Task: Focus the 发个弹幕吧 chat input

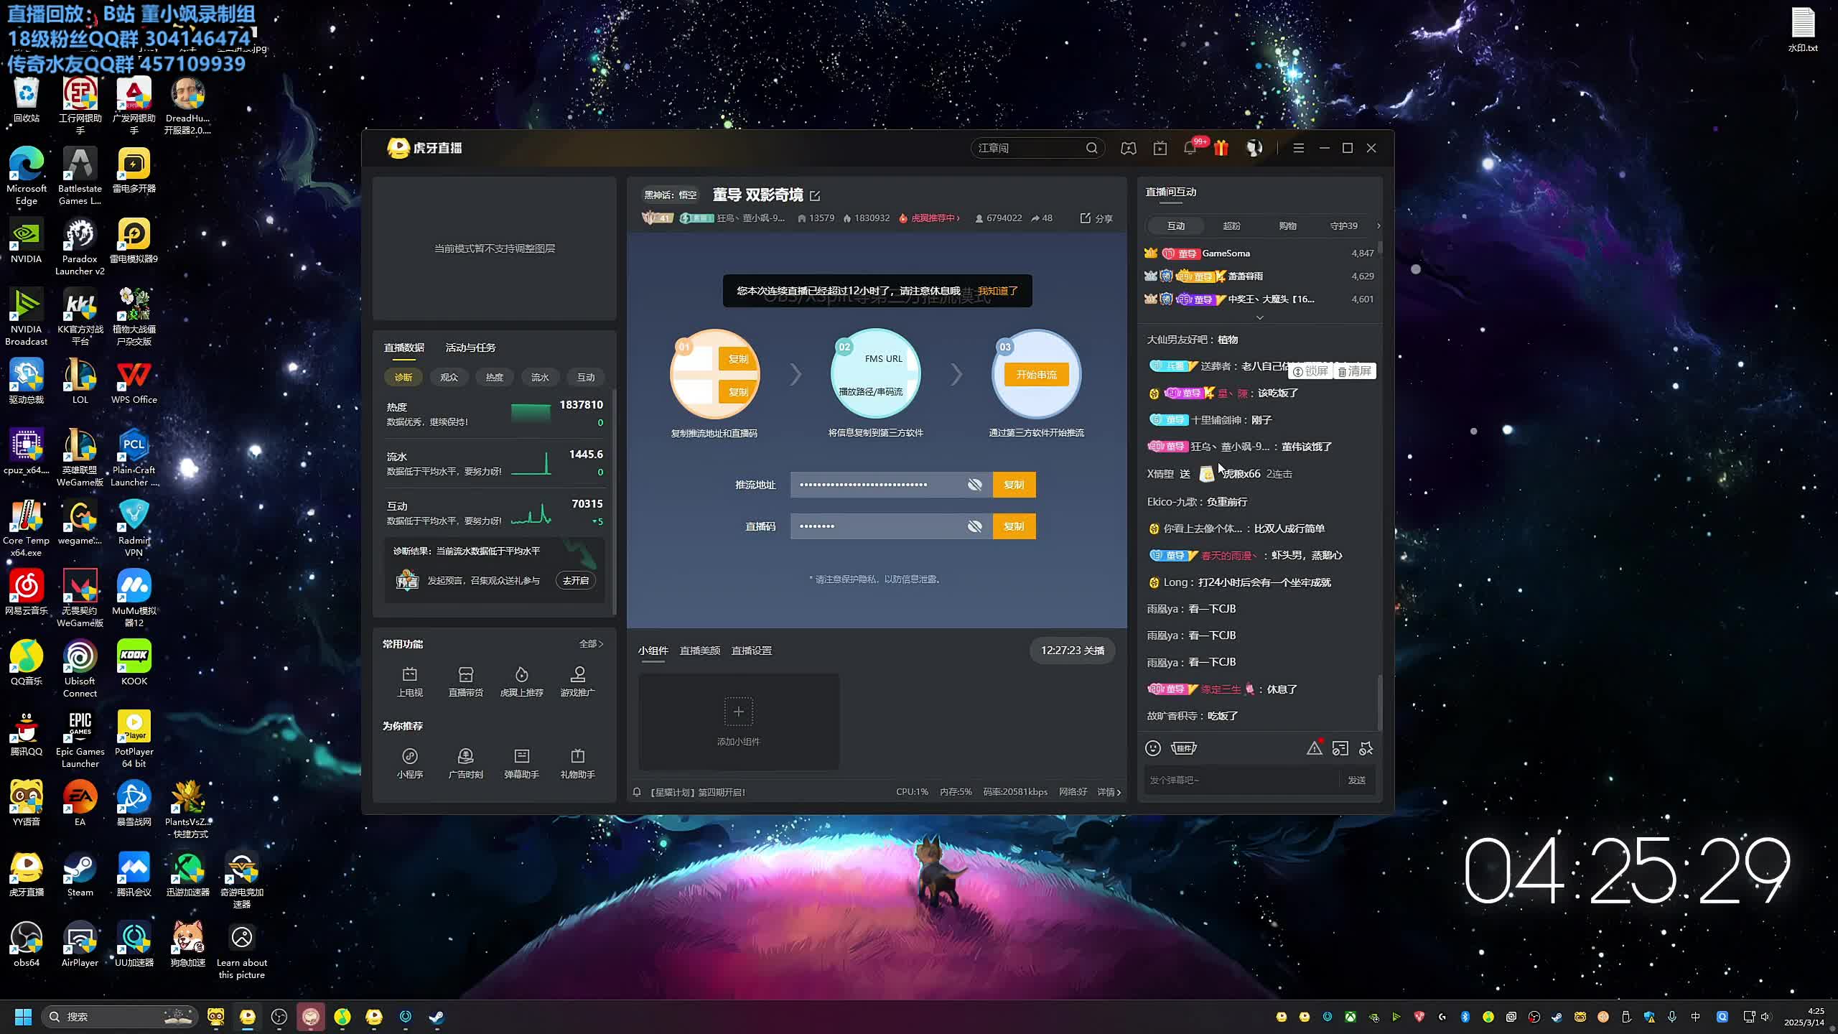Action: pyautogui.click(x=1242, y=780)
